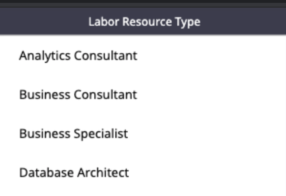
Task: Choose Business Consultant from the list
Action: (x=78, y=95)
